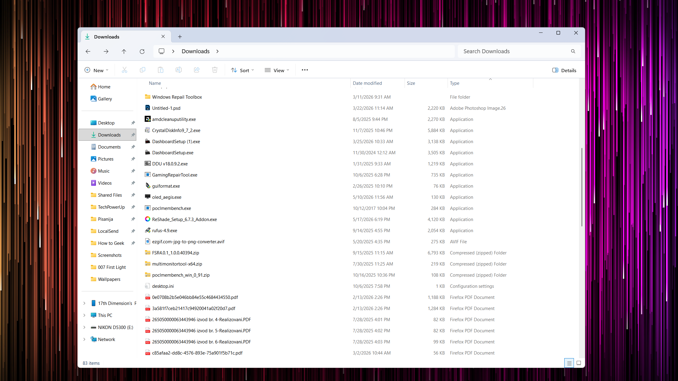Viewport: 678px width, 381px height.
Task: Unpin the Desktop folder pin icon
Action: pyautogui.click(x=133, y=123)
